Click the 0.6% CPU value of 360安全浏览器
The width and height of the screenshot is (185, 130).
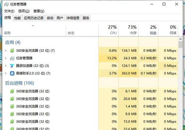pos(113,51)
